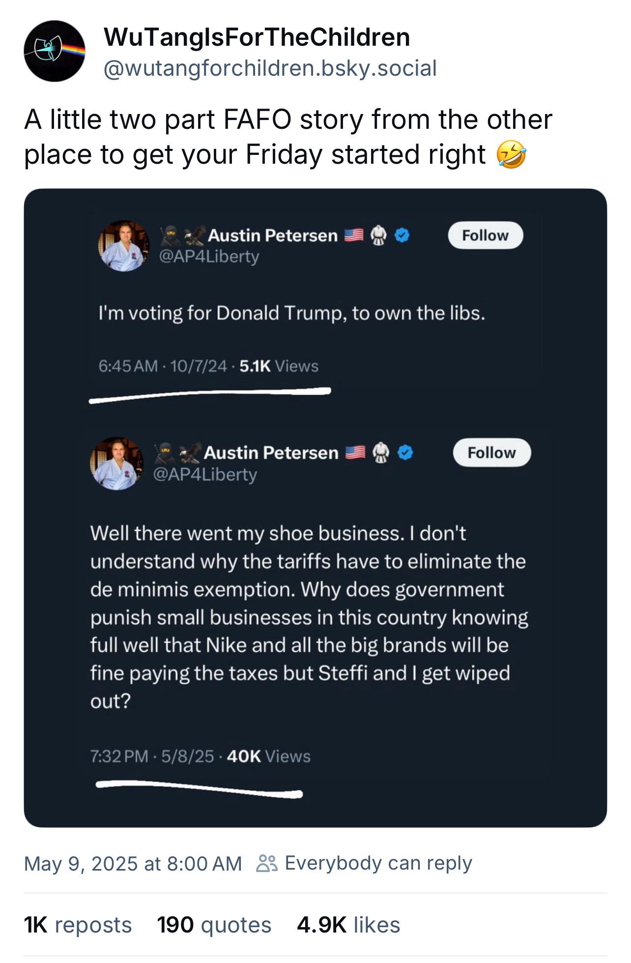Click Follow on the shoe business tweet
This screenshot has width=631, height=963.
(x=491, y=452)
